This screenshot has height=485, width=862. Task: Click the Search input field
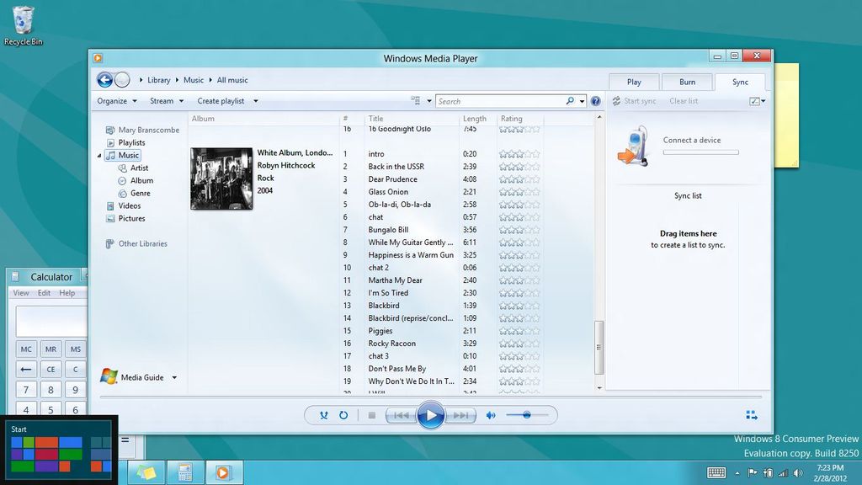pyautogui.click(x=497, y=100)
